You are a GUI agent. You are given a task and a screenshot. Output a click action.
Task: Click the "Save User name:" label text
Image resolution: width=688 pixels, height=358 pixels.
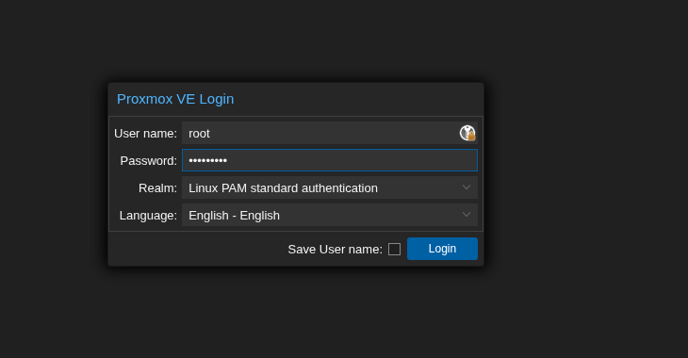point(335,250)
